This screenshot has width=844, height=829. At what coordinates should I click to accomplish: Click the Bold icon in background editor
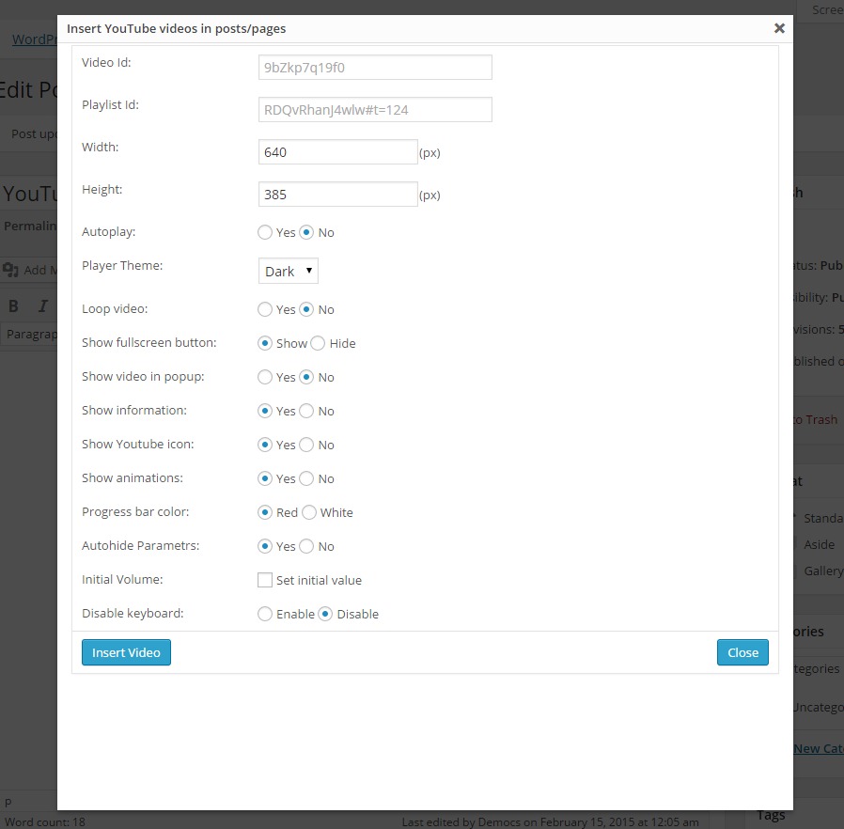[14, 306]
